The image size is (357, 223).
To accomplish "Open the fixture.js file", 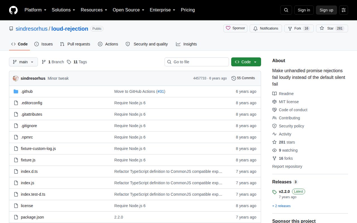I will pos(28,160).
